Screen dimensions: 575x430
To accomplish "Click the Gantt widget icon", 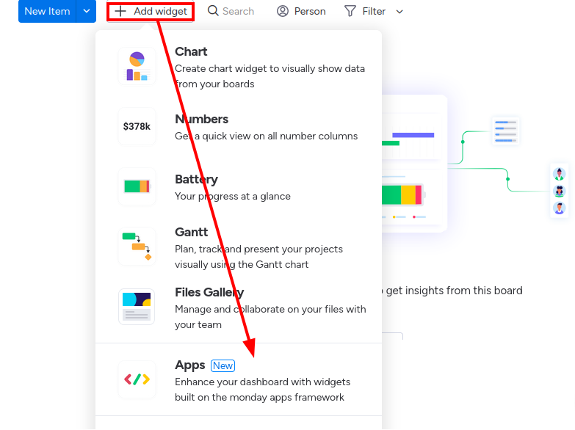I will point(137,247).
